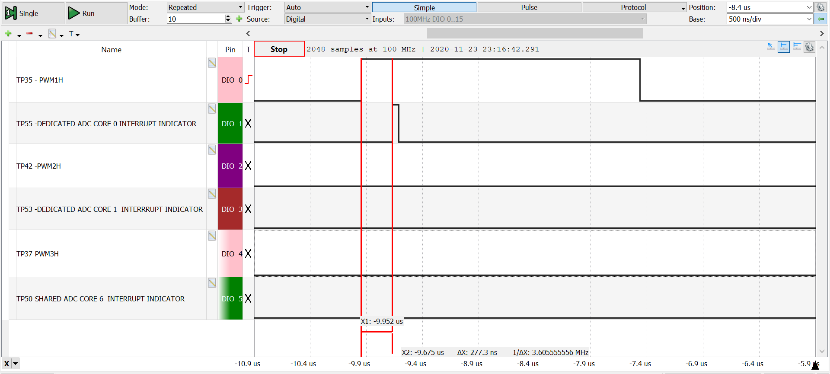Click the red minus remove-channel icon

click(x=29, y=34)
